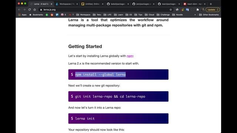
Task: Expand the LIFE bookmark folder
Action: (107, 15)
